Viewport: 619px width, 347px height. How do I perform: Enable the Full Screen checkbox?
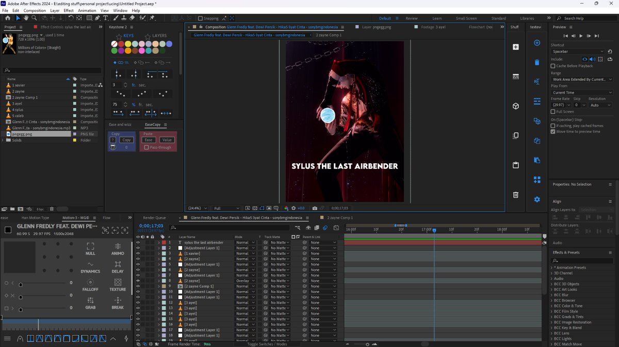pyautogui.click(x=553, y=111)
